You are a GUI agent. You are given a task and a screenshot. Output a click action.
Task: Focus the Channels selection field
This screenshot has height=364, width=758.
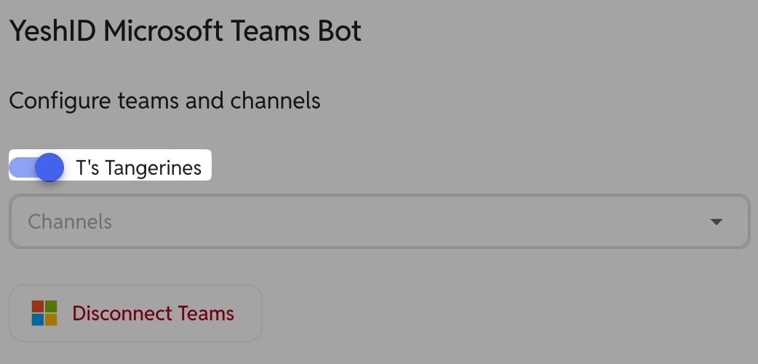coord(380,222)
